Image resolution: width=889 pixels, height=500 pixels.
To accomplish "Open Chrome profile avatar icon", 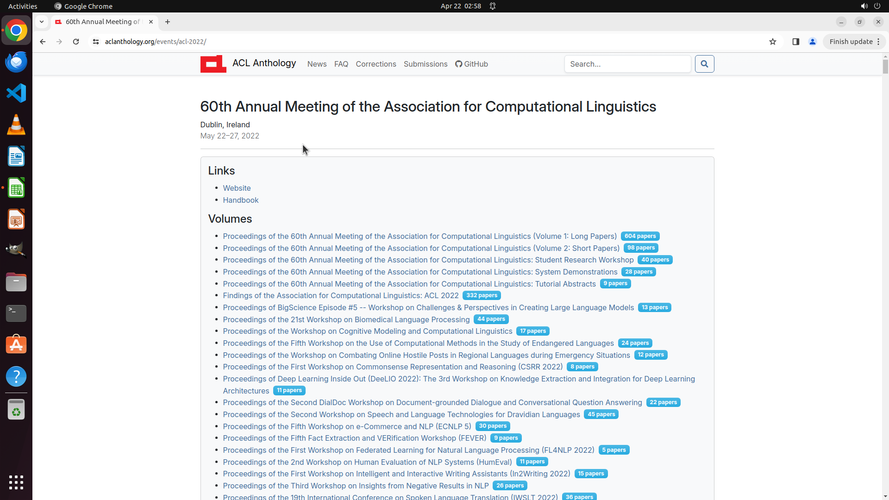I will (813, 42).
